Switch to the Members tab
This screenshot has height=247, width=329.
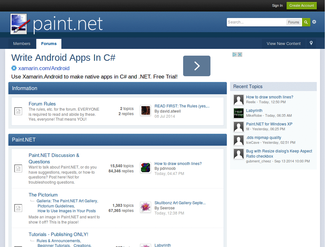pos(22,44)
